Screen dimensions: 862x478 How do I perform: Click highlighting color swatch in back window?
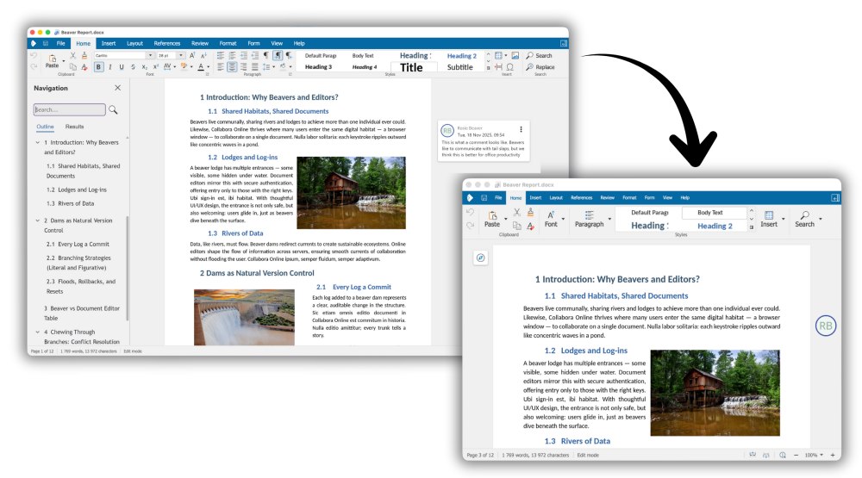point(184,67)
